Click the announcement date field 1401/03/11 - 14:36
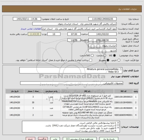Screen dimensions: 144x140 (27, 19)
